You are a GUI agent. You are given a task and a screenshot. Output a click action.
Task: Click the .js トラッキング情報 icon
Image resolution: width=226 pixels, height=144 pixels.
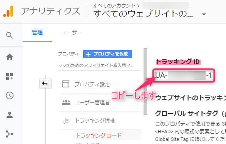tap(66, 121)
